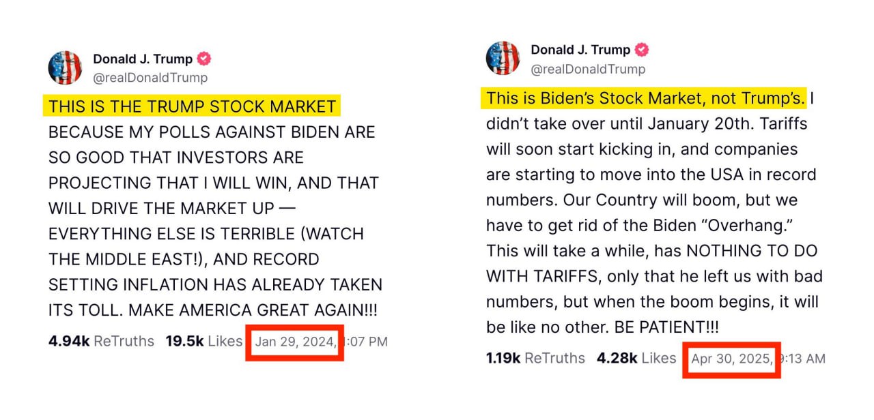
Task: Open Donald J. Trump name on right post
Action: [580, 50]
